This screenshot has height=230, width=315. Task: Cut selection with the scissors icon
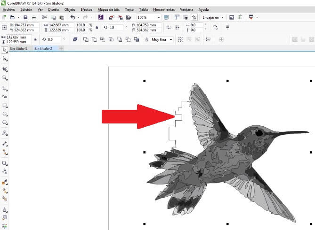[45, 17]
